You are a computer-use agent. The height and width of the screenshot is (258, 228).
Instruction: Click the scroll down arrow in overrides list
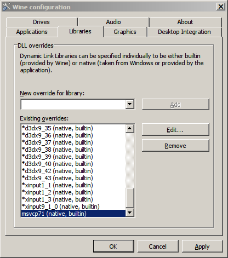coord(130,213)
